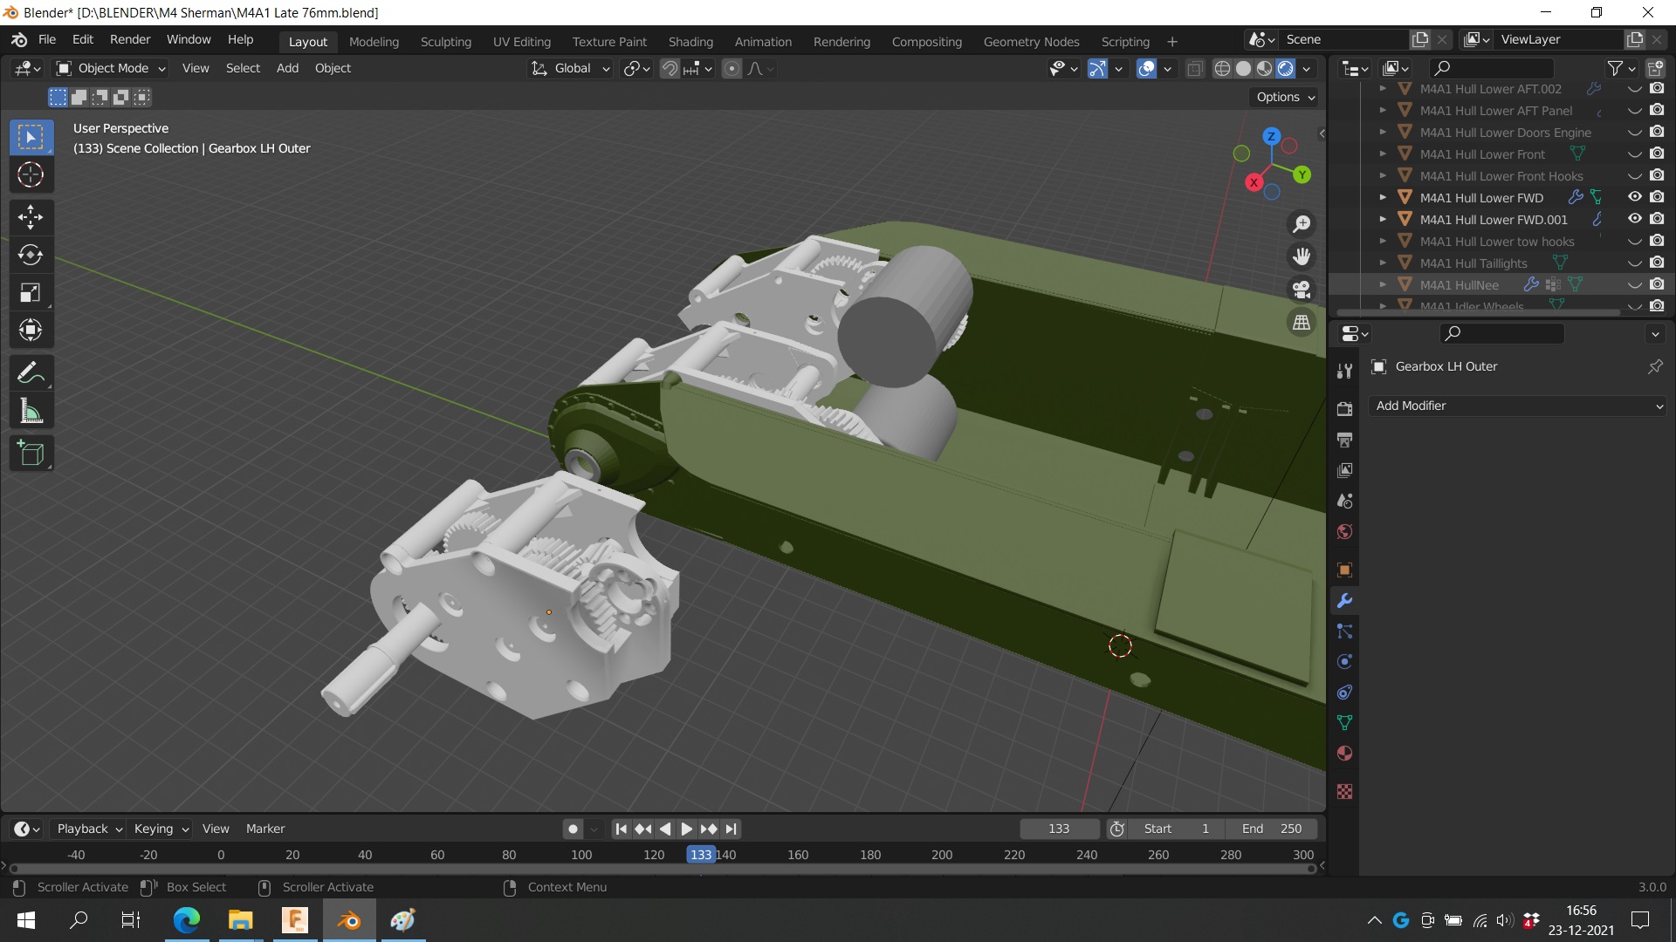Toggle visibility of M4A1 Hull Lower FWD.001
This screenshot has width=1676, height=942.
1634,219
